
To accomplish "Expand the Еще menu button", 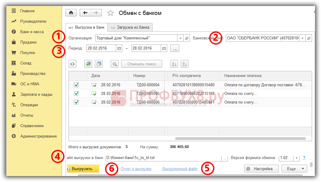I will pos(294,169).
